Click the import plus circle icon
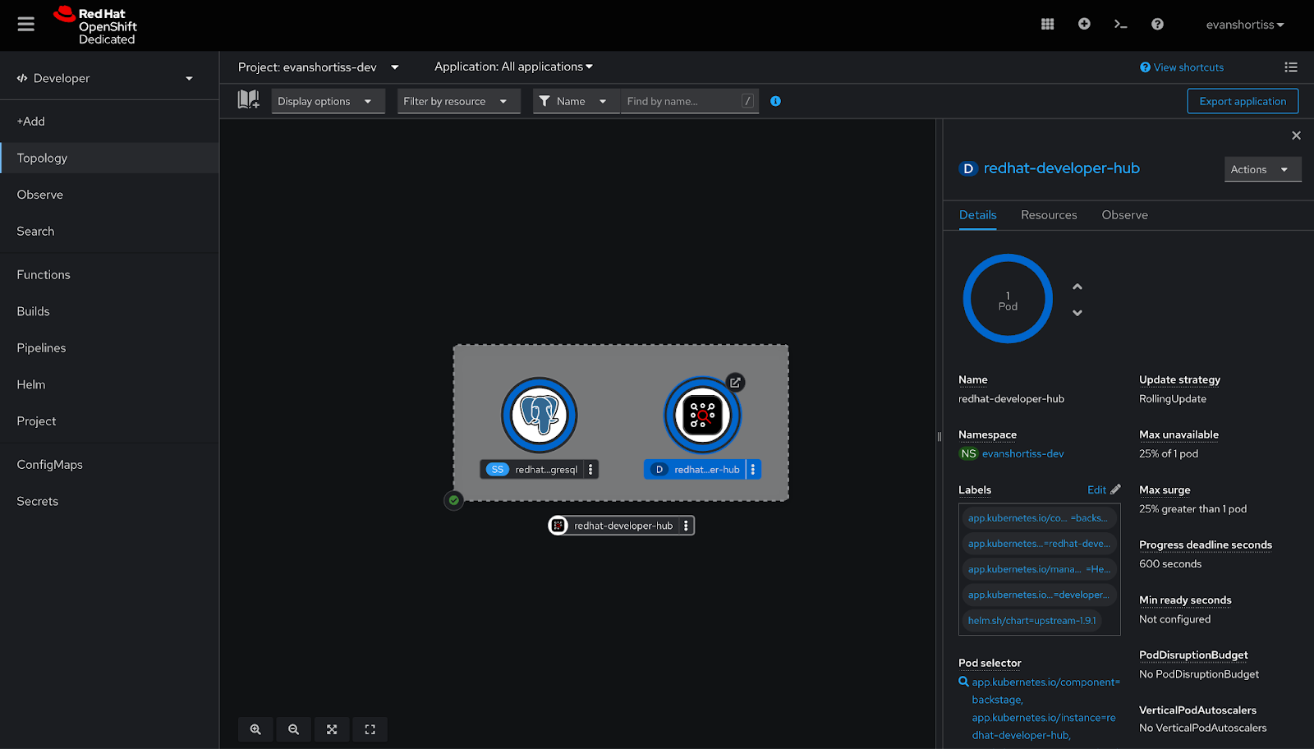 point(1084,25)
